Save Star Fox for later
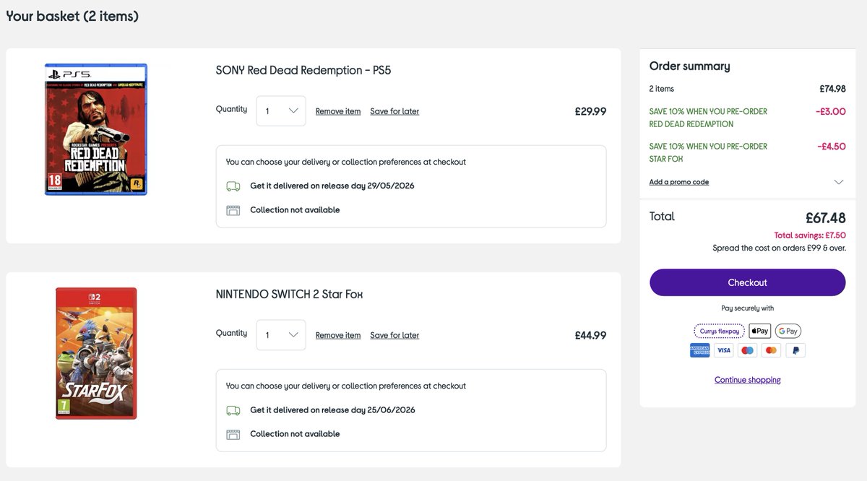Screen dimensions: 867x481 click(394, 335)
